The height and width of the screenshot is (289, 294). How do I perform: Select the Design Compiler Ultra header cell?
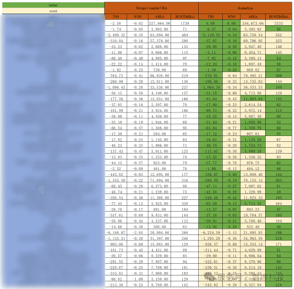point(151,8)
